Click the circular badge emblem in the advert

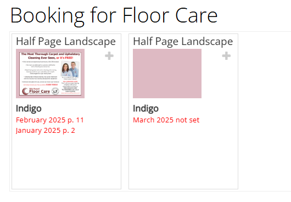[x=55, y=91]
